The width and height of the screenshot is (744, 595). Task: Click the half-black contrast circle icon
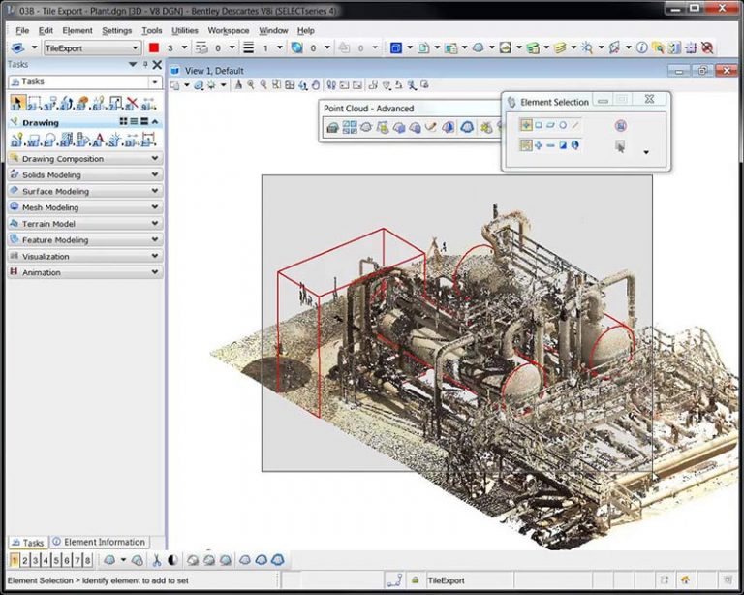[172, 560]
